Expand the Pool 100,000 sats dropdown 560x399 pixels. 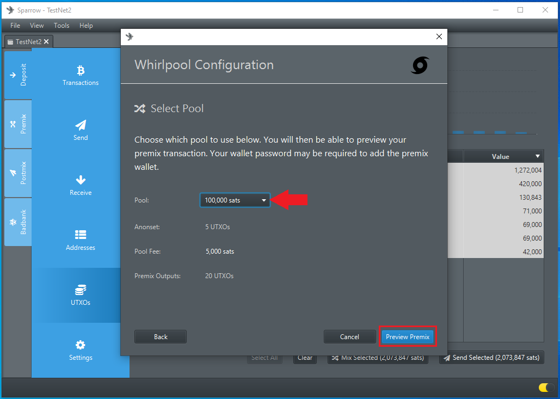(235, 200)
